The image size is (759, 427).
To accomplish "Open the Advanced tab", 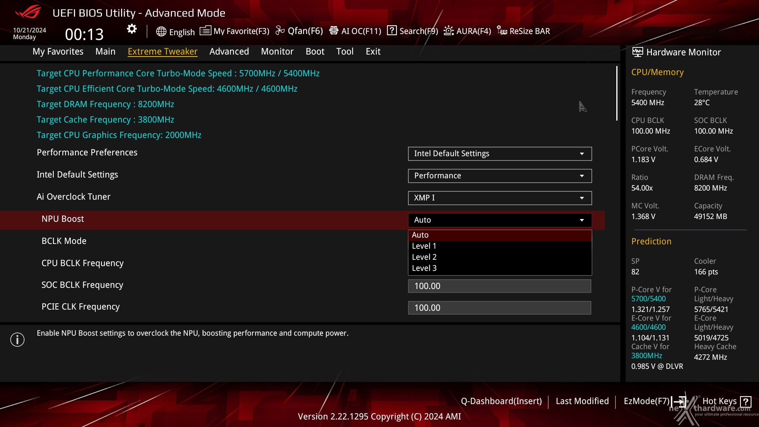I will coord(229,51).
